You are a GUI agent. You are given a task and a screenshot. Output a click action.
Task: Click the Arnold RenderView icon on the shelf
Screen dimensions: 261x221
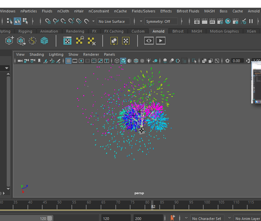pyautogui.click(x=149, y=40)
